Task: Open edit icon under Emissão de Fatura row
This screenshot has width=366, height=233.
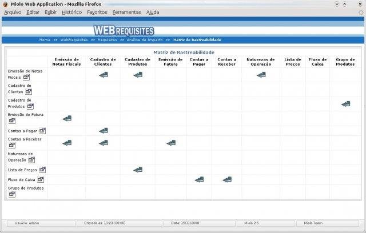Action: (x=12, y=120)
